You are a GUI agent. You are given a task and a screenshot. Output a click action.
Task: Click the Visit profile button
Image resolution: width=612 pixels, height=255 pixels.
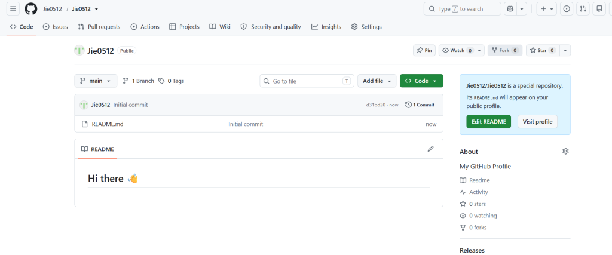537,122
